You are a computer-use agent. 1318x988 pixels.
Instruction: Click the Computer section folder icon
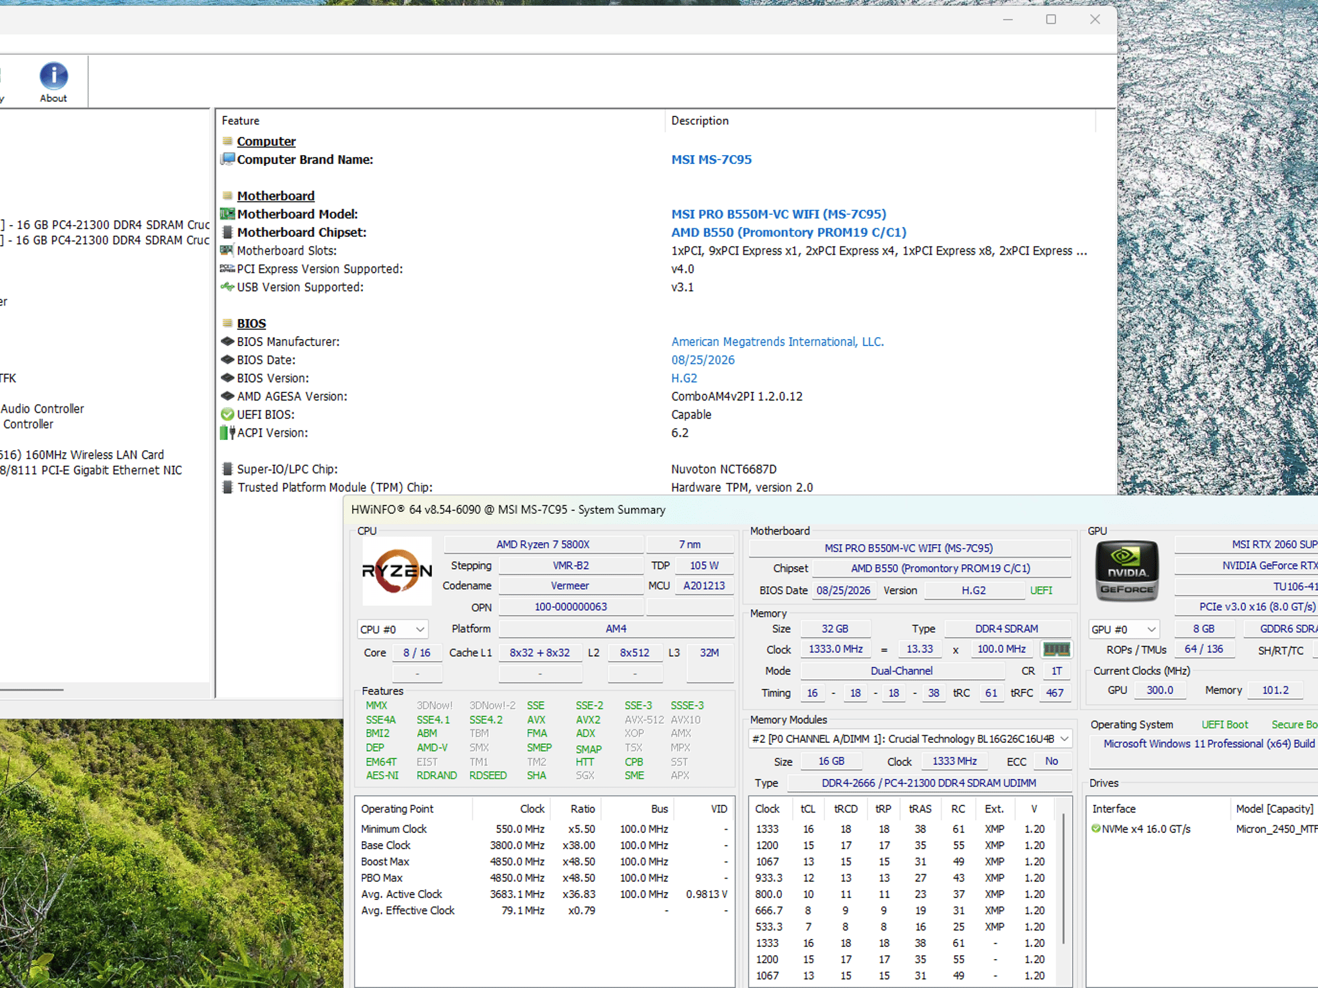click(x=227, y=141)
